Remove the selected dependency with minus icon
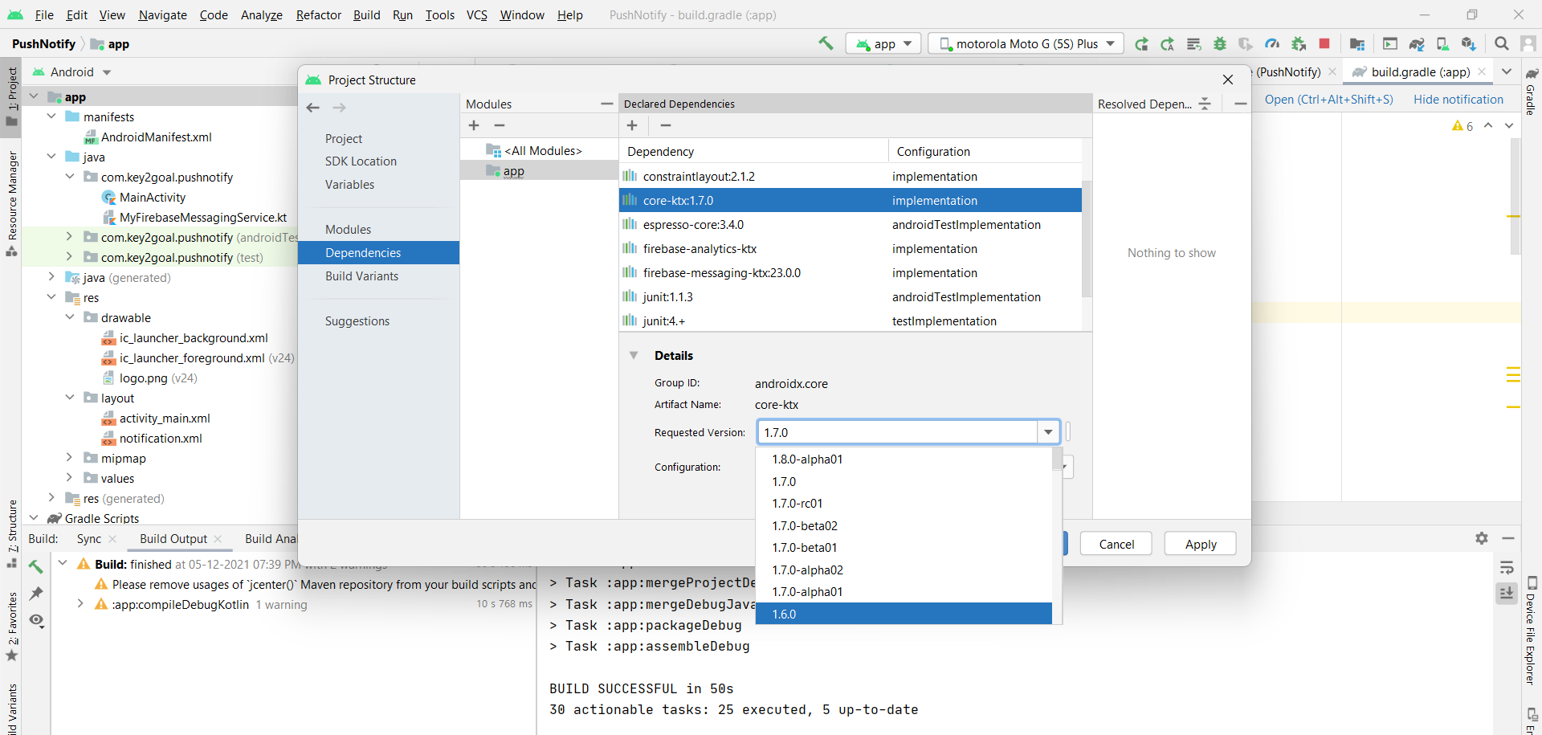The image size is (1542, 735). [x=665, y=125]
